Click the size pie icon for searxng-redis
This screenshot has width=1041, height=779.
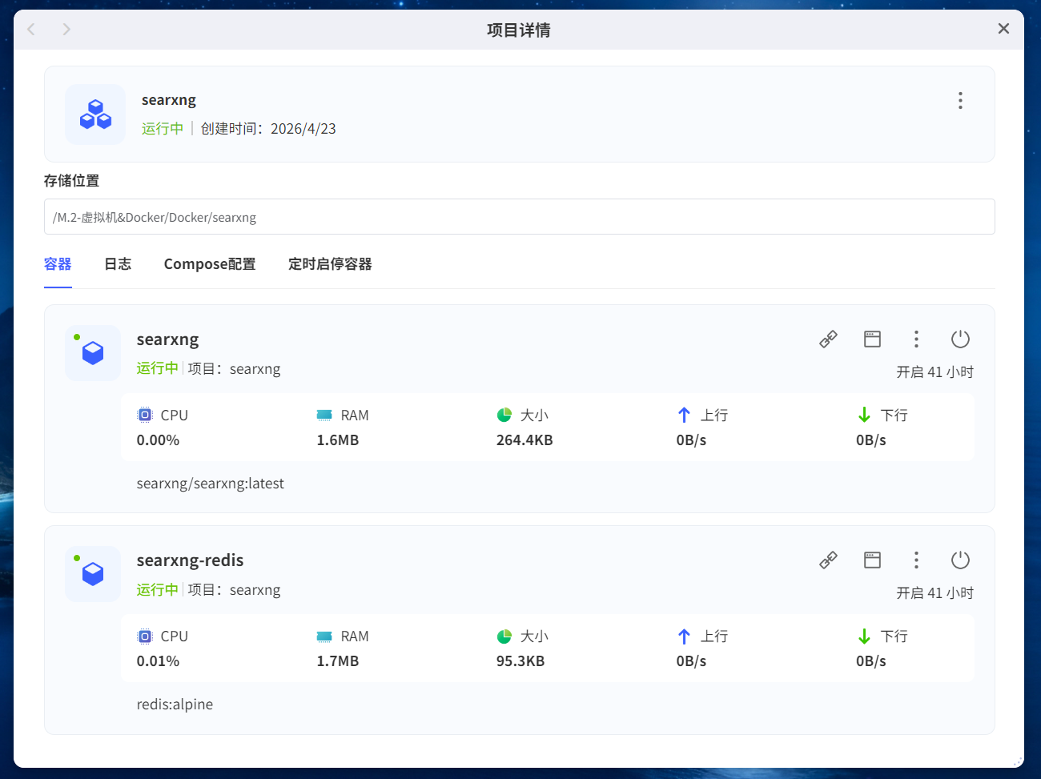point(504,636)
